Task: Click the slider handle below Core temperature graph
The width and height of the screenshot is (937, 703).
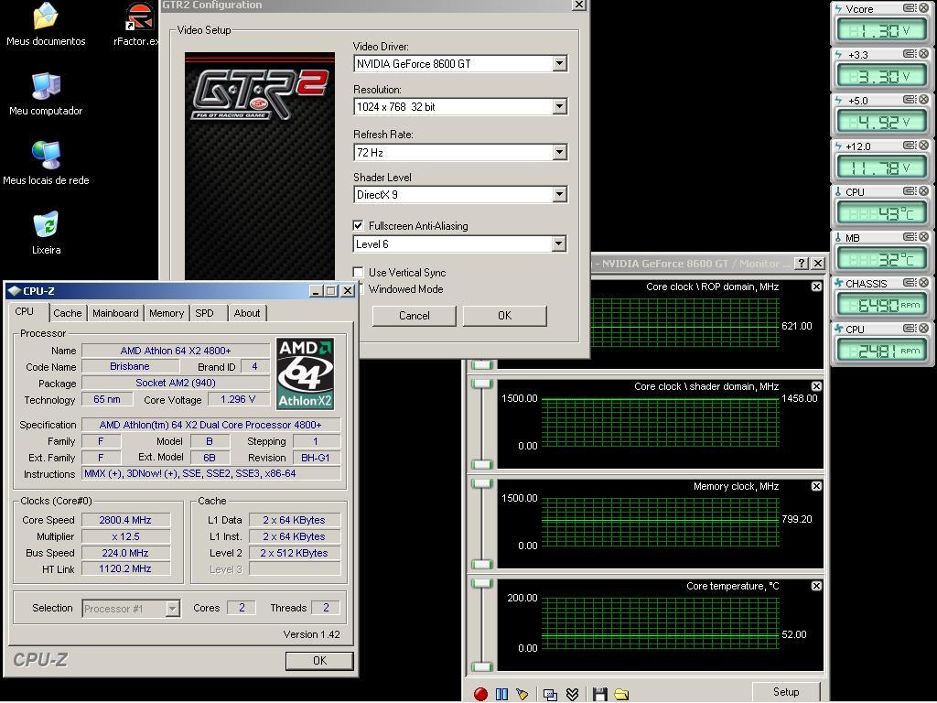Action: click(481, 666)
